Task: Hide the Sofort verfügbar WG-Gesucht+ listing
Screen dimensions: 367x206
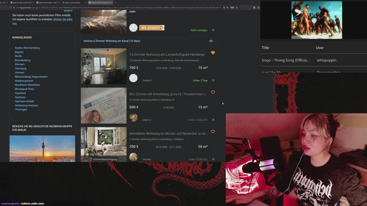Action: coord(213,30)
